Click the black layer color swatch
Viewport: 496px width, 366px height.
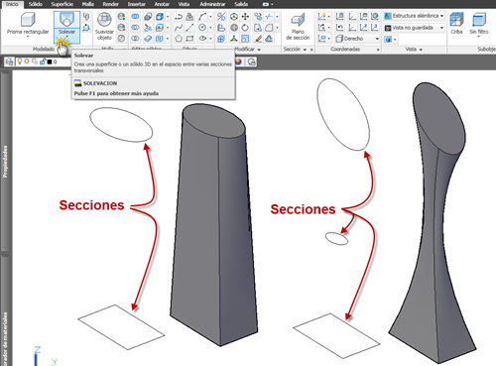(x=50, y=61)
